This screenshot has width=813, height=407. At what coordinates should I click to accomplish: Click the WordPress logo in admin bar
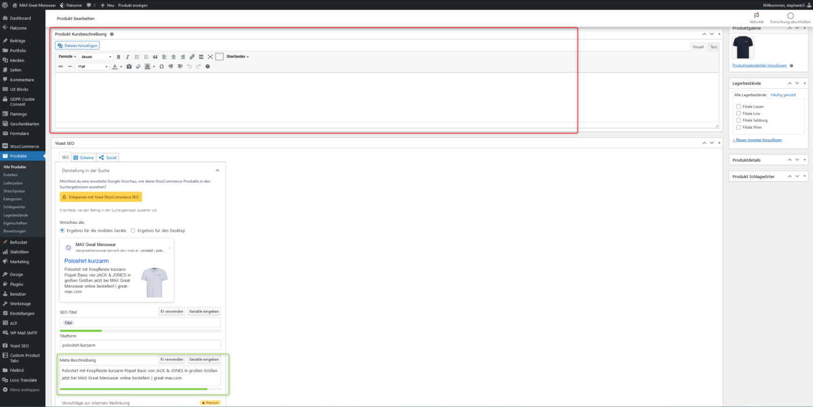click(x=6, y=5)
